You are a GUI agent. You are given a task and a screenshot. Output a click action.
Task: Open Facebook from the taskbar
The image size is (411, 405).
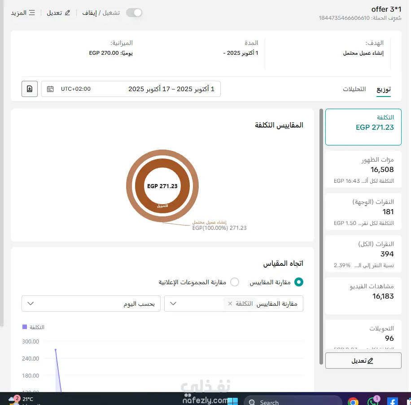[x=393, y=401]
